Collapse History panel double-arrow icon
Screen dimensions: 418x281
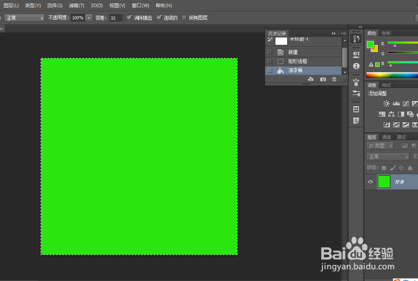coord(334,33)
